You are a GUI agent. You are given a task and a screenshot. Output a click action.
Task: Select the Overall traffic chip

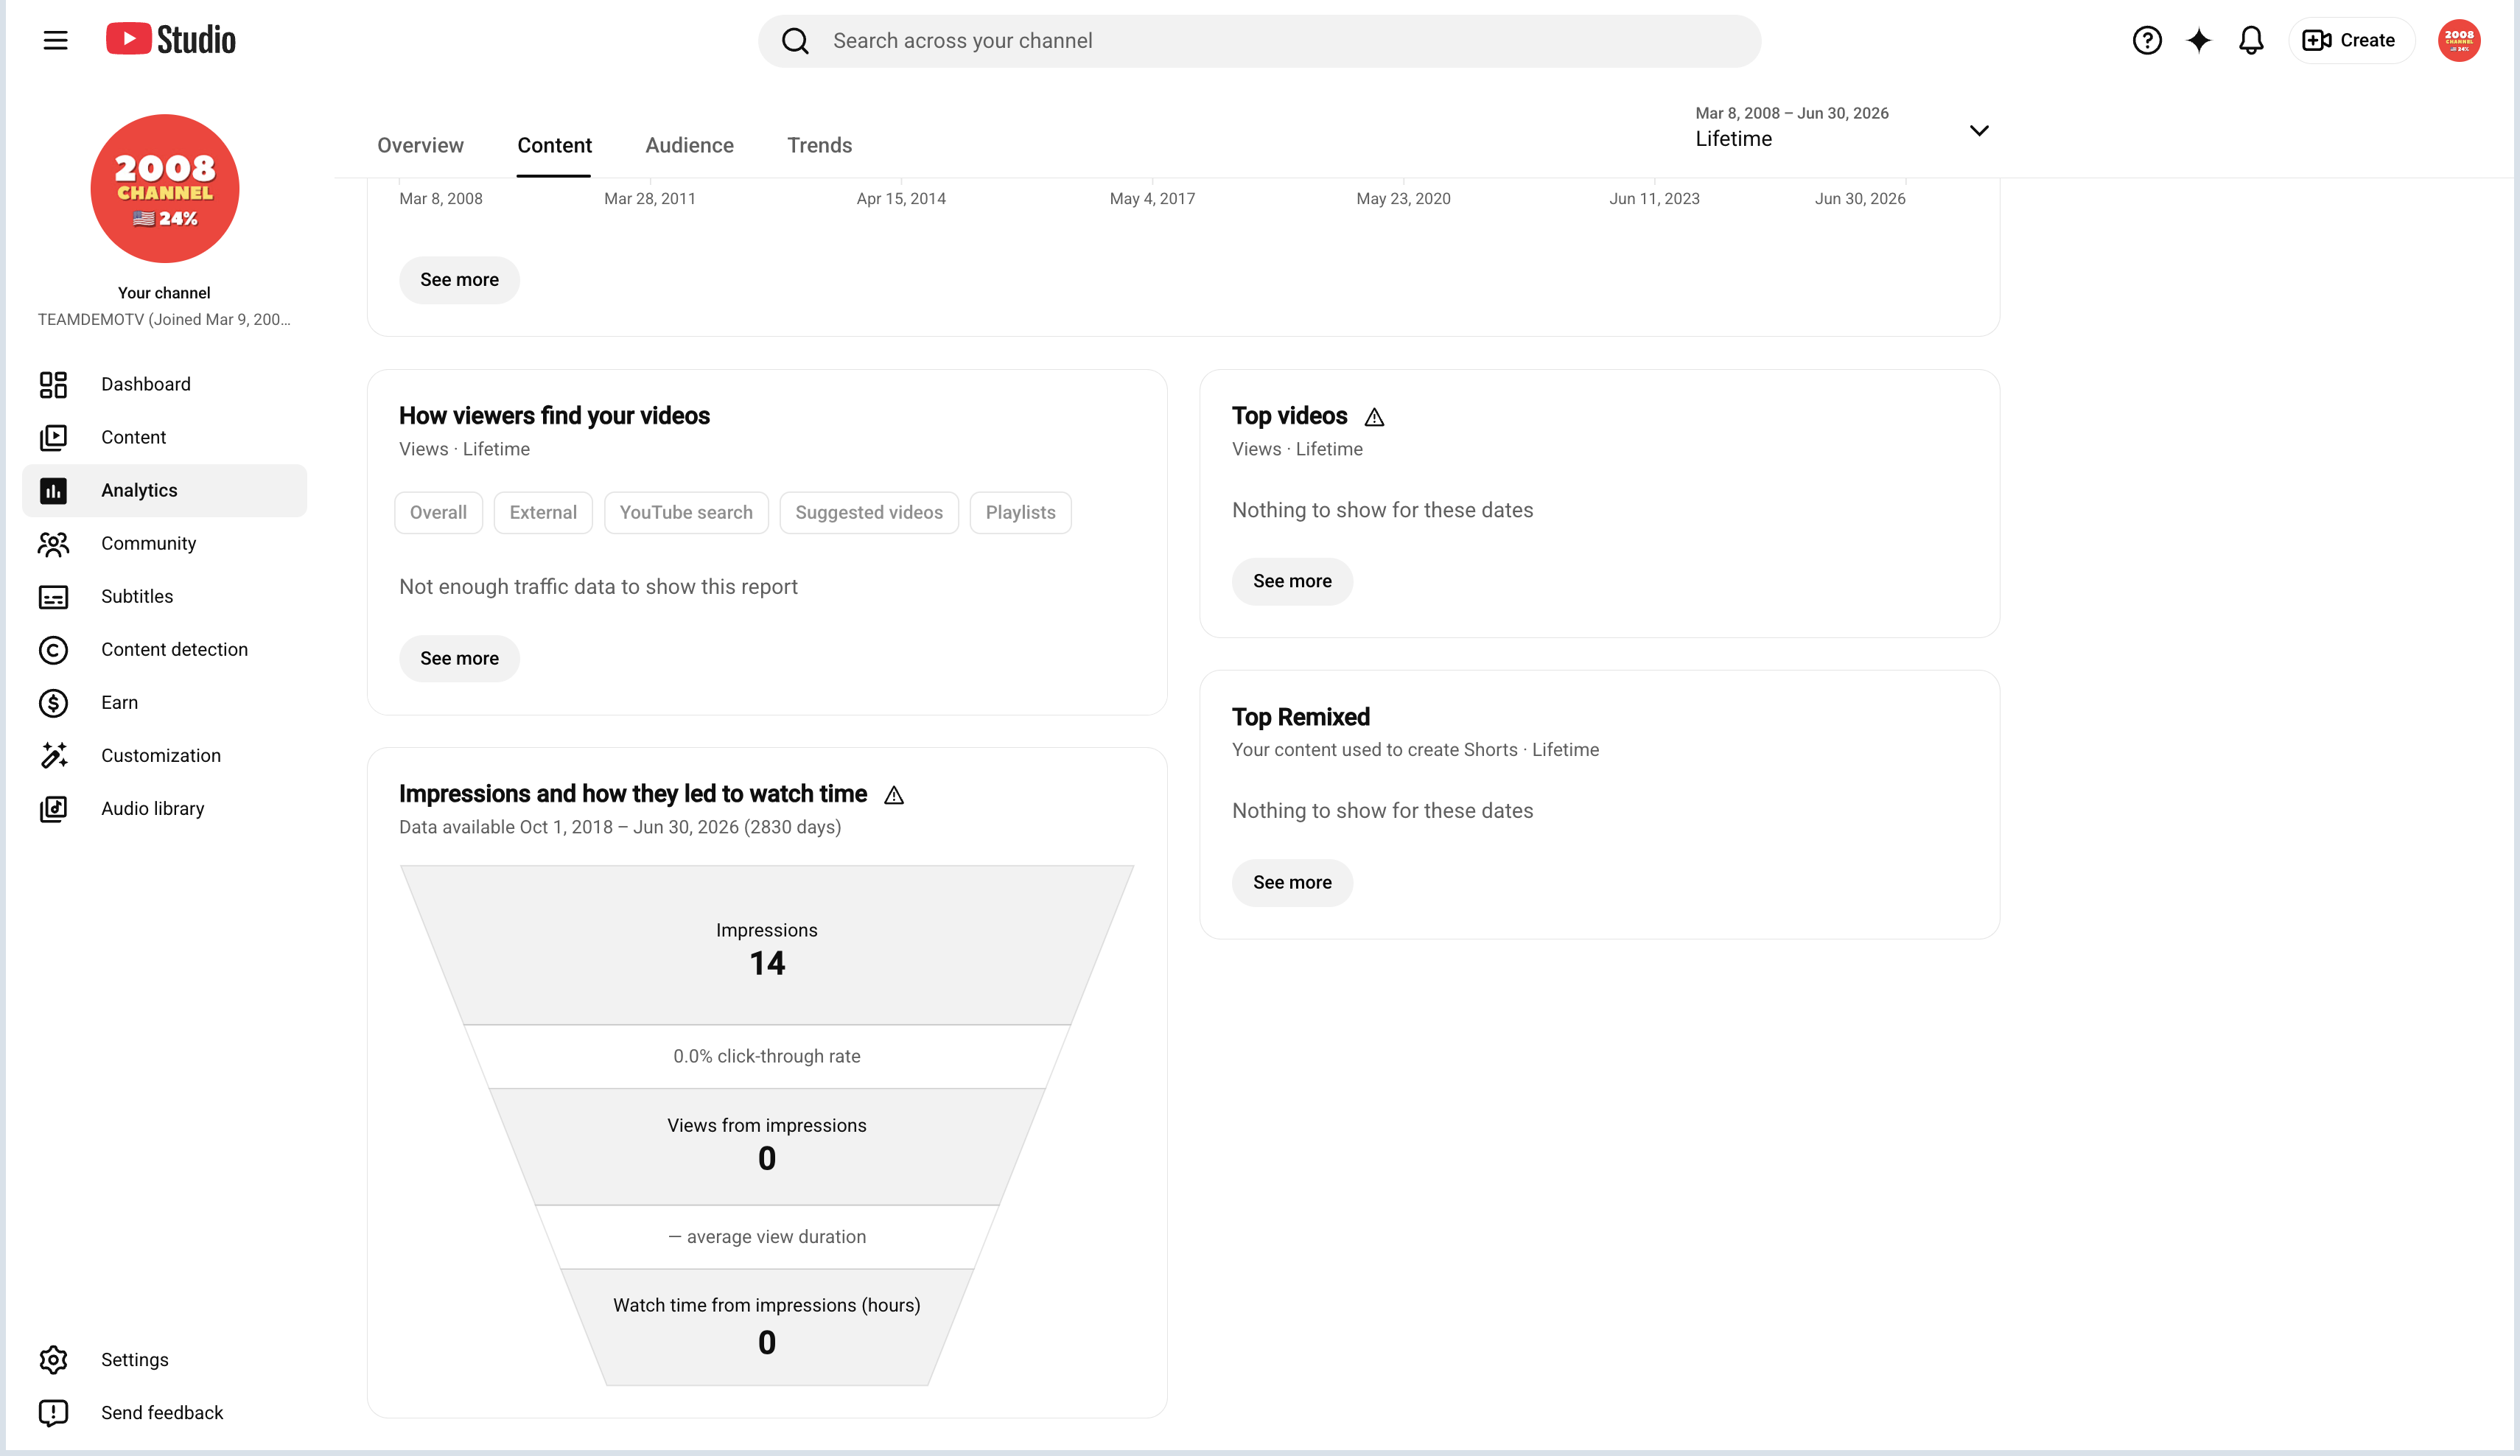438,512
